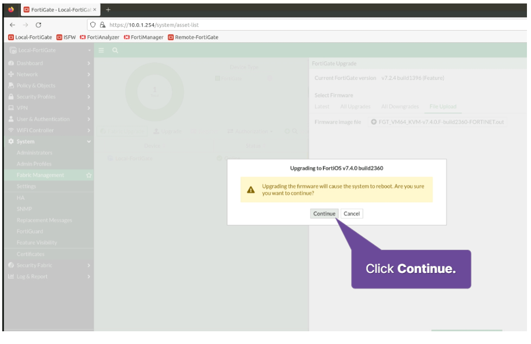Open the Local-FortiGate device dropdown

49,50
